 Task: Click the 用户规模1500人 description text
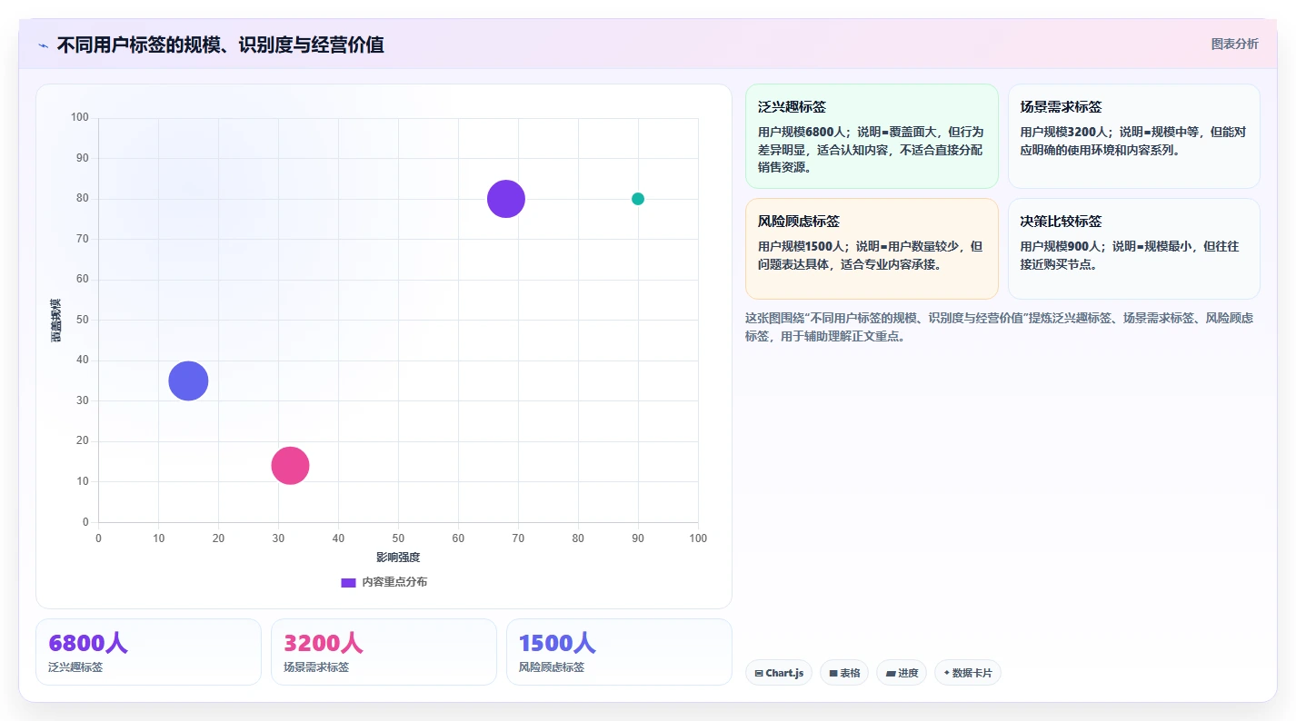tap(871, 255)
